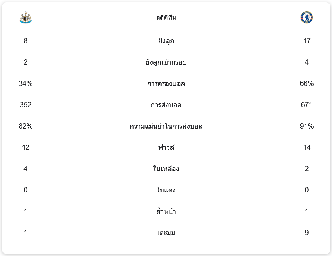
Task: Click the ความแม่นยำในการส่งบอล label
Action: pyautogui.click(x=166, y=126)
